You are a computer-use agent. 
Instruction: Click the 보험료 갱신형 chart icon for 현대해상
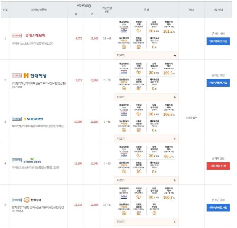[x=138, y=88]
